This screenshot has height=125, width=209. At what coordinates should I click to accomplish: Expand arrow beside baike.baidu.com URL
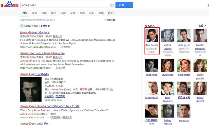tap(64, 100)
